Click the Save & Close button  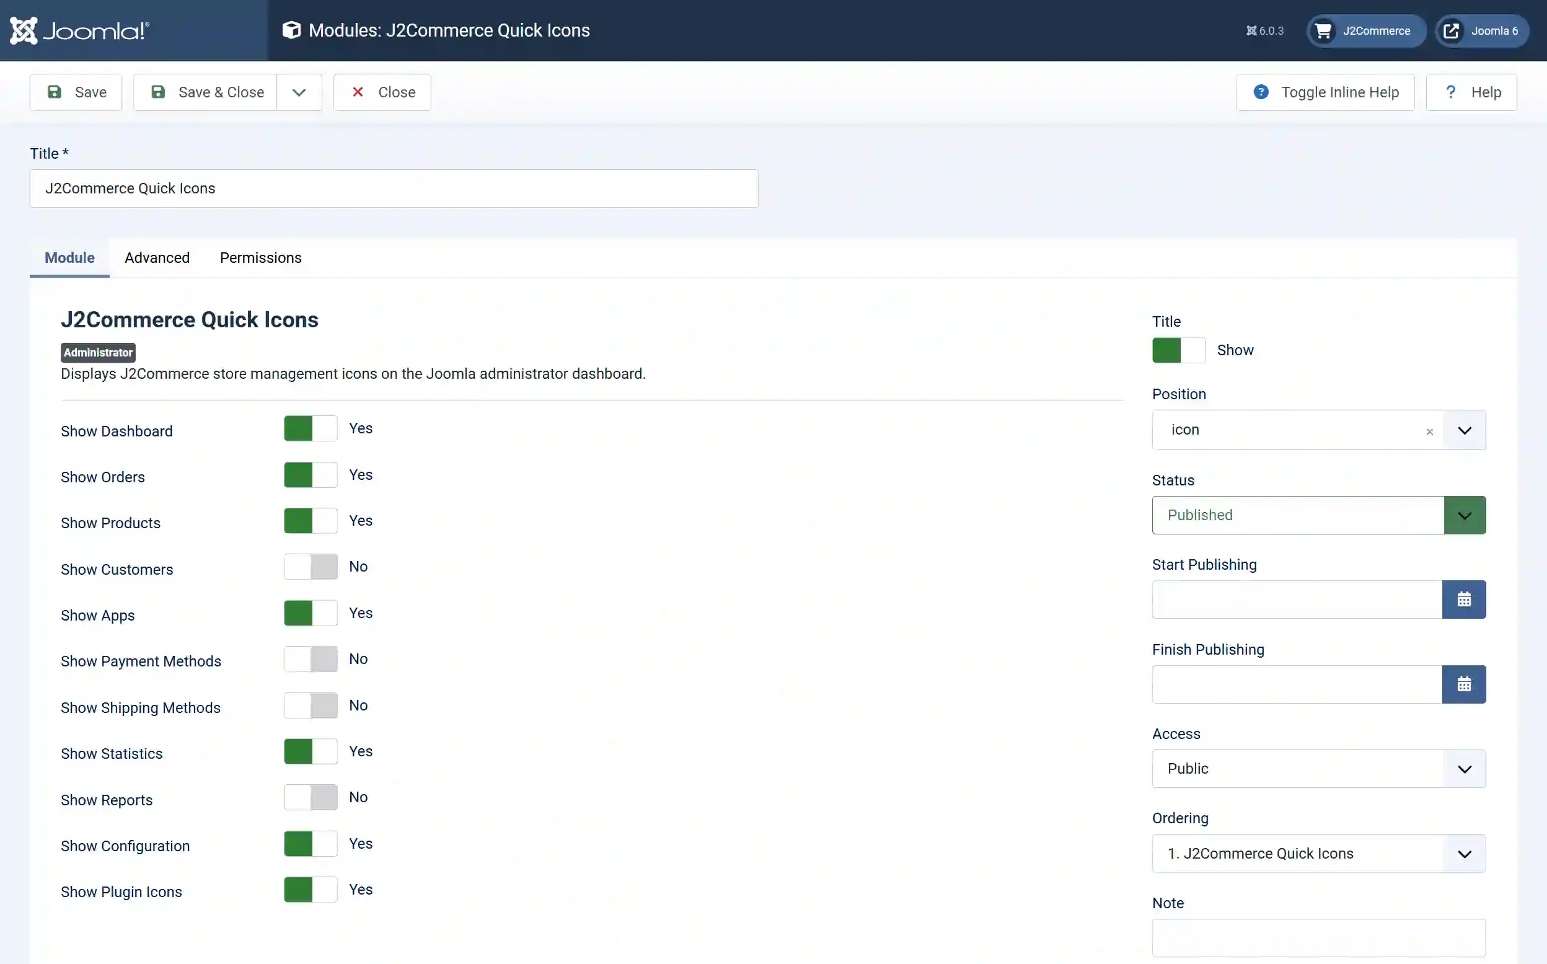click(x=205, y=92)
